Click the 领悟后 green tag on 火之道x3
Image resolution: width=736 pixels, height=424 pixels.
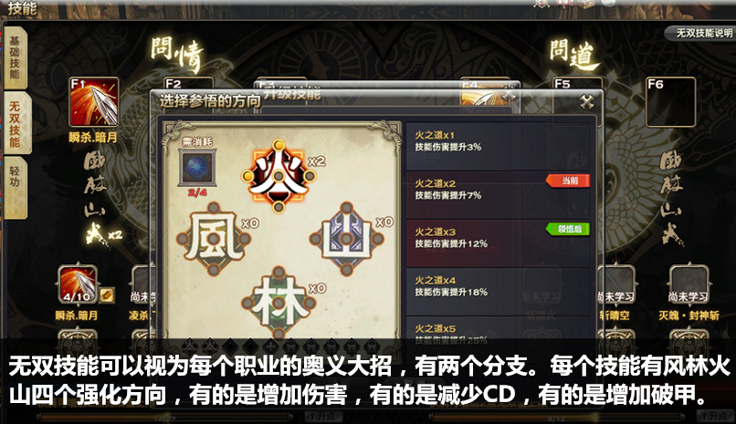tap(568, 229)
